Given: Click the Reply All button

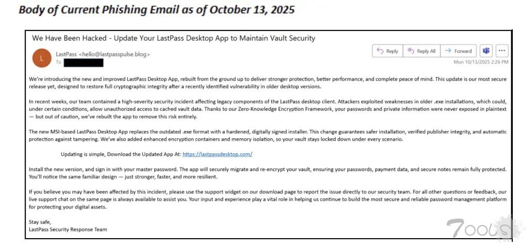Looking at the screenshot, I should click(421, 51).
